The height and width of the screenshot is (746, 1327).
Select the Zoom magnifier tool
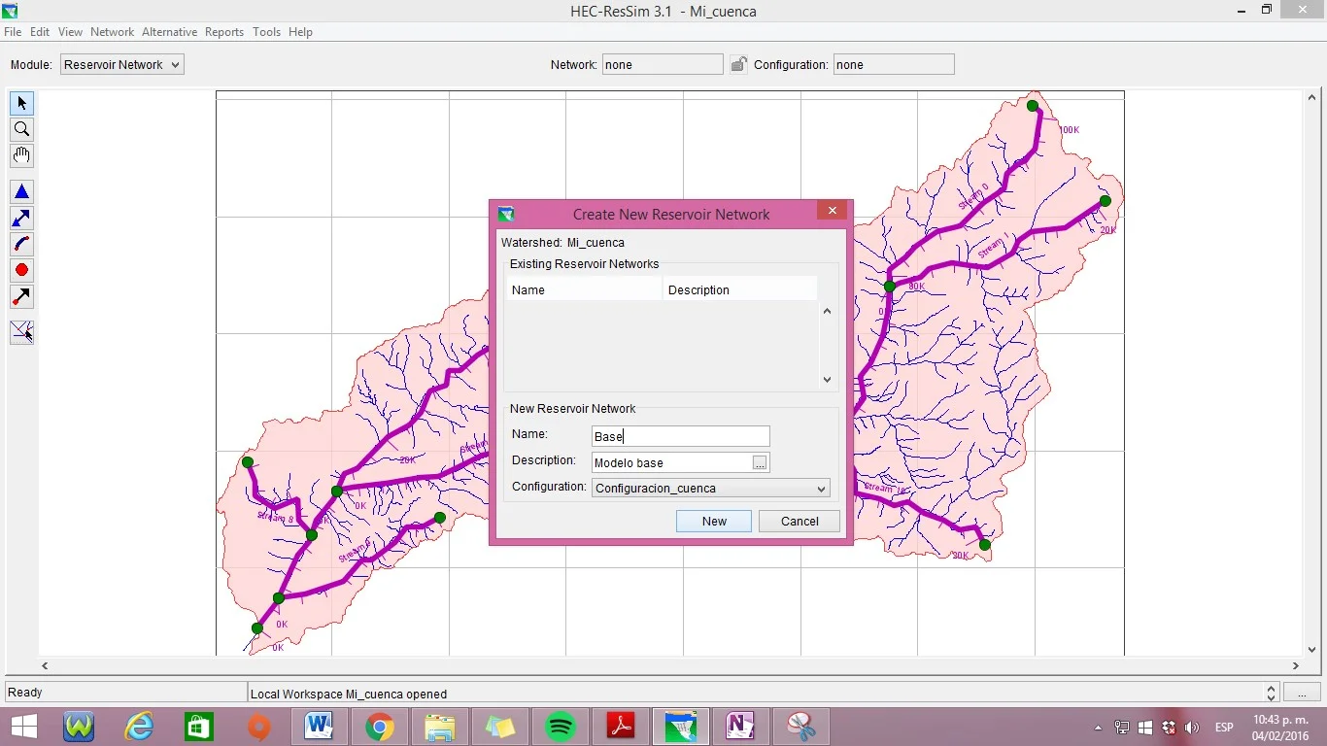(21, 129)
